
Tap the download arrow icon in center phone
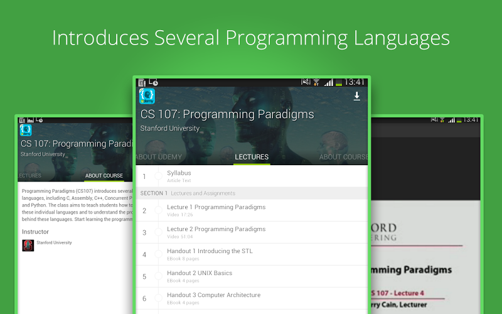(x=356, y=96)
